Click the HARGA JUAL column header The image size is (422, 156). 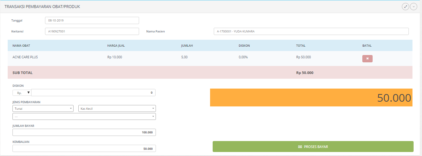coord(116,46)
